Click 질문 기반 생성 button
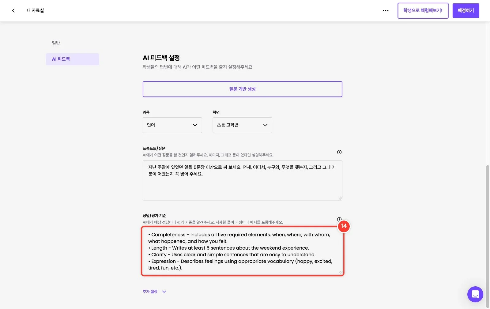The width and height of the screenshot is (490, 309). [x=242, y=89]
